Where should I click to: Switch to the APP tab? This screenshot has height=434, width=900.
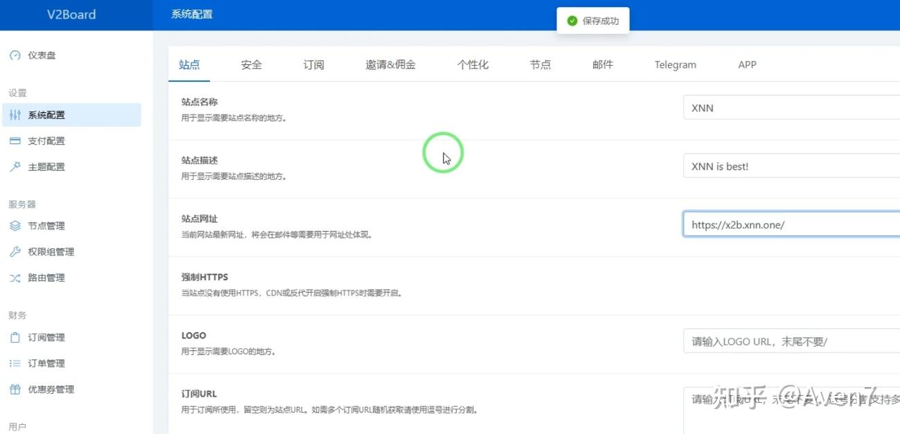coord(746,64)
